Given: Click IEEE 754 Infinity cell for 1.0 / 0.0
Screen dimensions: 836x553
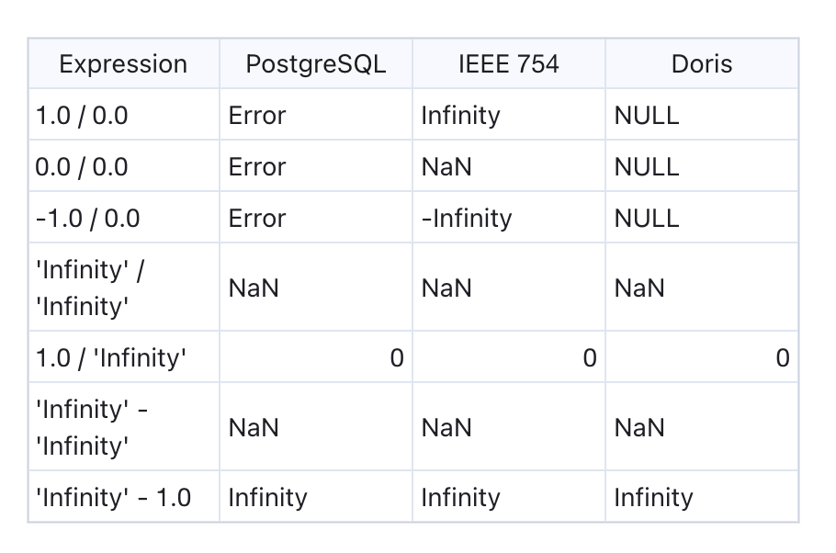Looking at the screenshot, I should click(460, 116).
